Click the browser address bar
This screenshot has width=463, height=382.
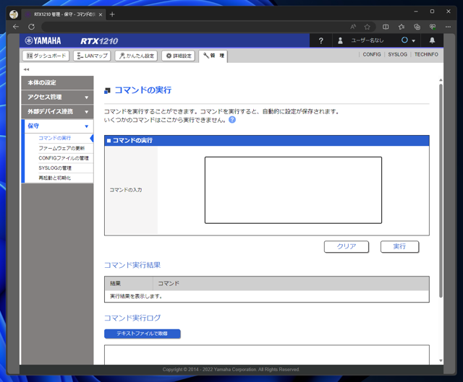[x=195, y=27]
